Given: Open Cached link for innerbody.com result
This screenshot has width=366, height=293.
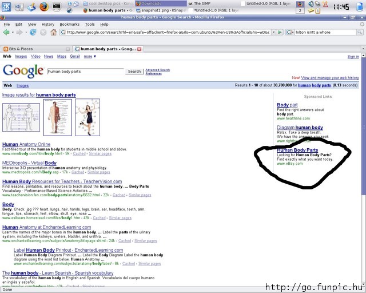Looking at the screenshot, I should (79, 153).
